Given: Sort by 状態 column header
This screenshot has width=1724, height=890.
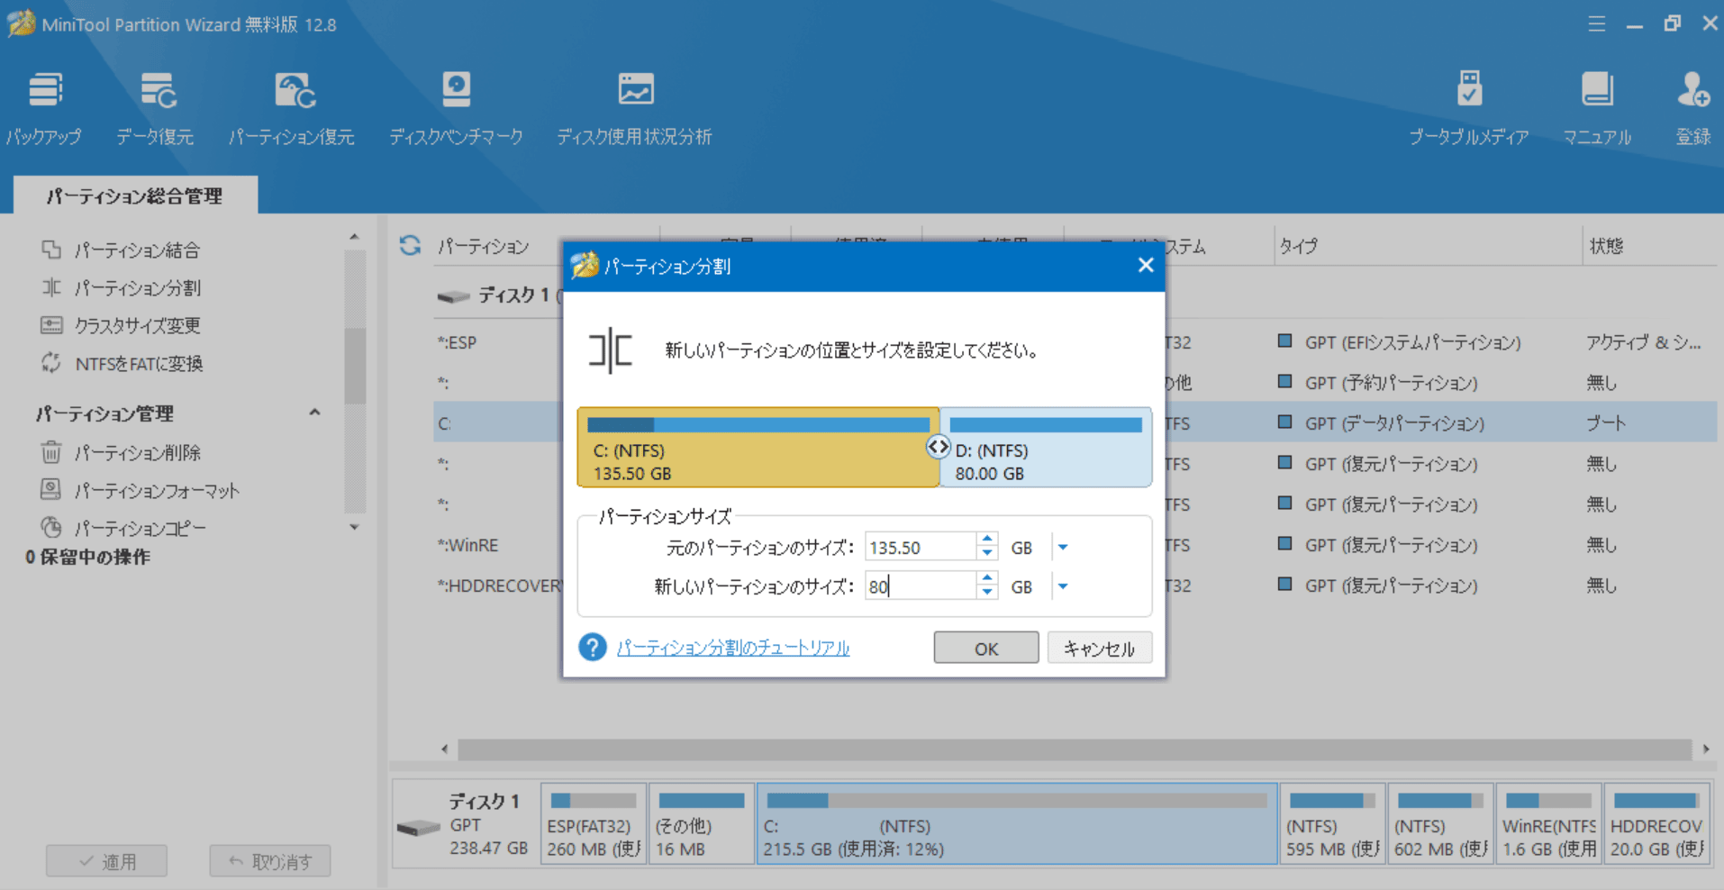Looking at the screenshot, I should coord(1606,246).
